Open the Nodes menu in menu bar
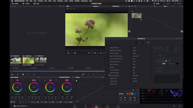This screenshot has width=193, height=108. pyautogui.click(x=71, y=1)
